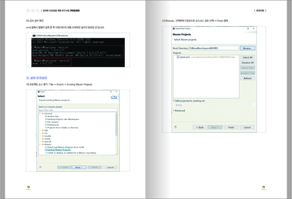The image size is (292, 199).
Task: Close the Import Select dialog
Action: [117, 92]
